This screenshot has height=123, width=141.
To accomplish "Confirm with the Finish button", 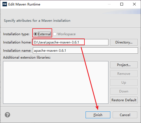I will coord(98,115).
